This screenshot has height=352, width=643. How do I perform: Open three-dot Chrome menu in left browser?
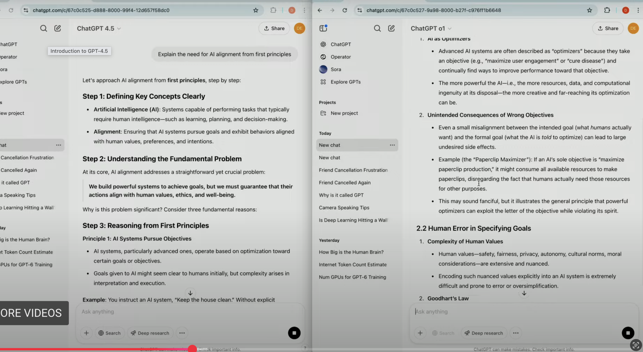304,10
